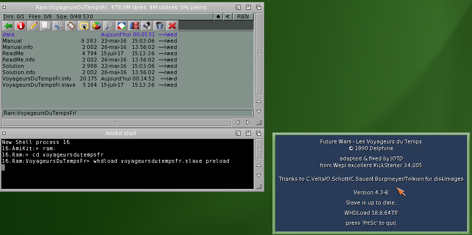Click the lister vertical scrollbar down arrow
The width and height of the screenshot is (472, 235).
pos(259,111)
